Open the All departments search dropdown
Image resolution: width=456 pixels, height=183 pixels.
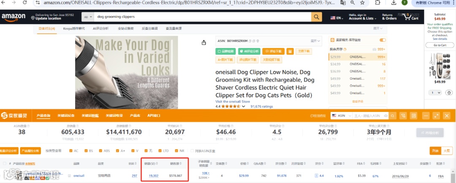tap(87, 17)
